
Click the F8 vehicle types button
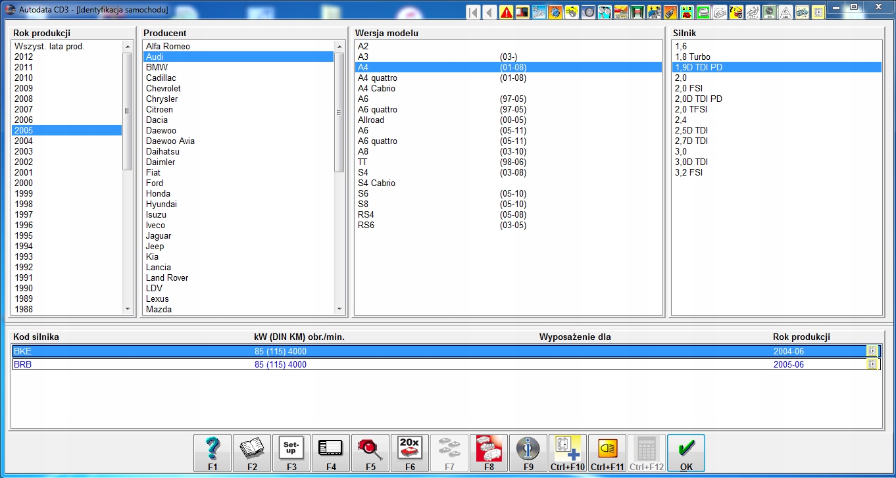tap(489, 453)
